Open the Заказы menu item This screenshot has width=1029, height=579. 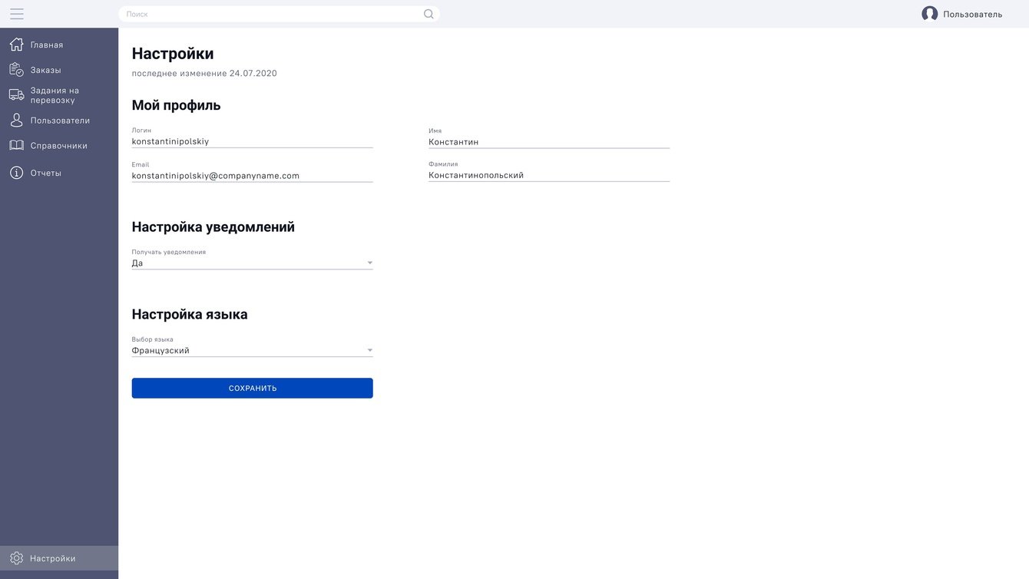[x=46, y=70]
